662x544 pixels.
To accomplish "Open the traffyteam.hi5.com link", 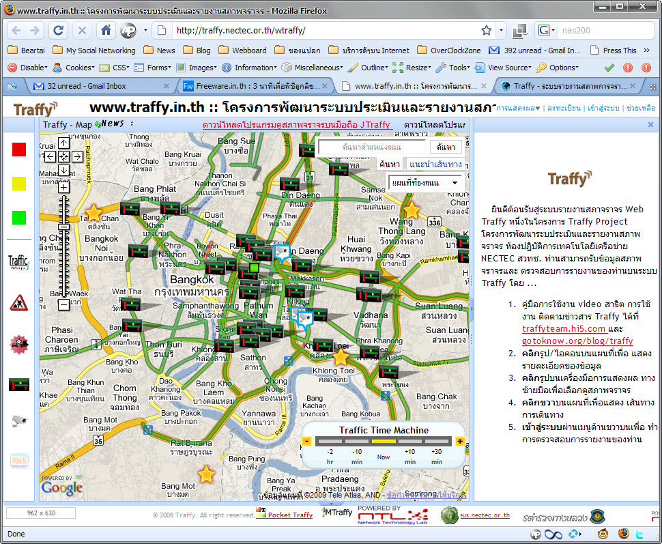I will coord(564,328).
